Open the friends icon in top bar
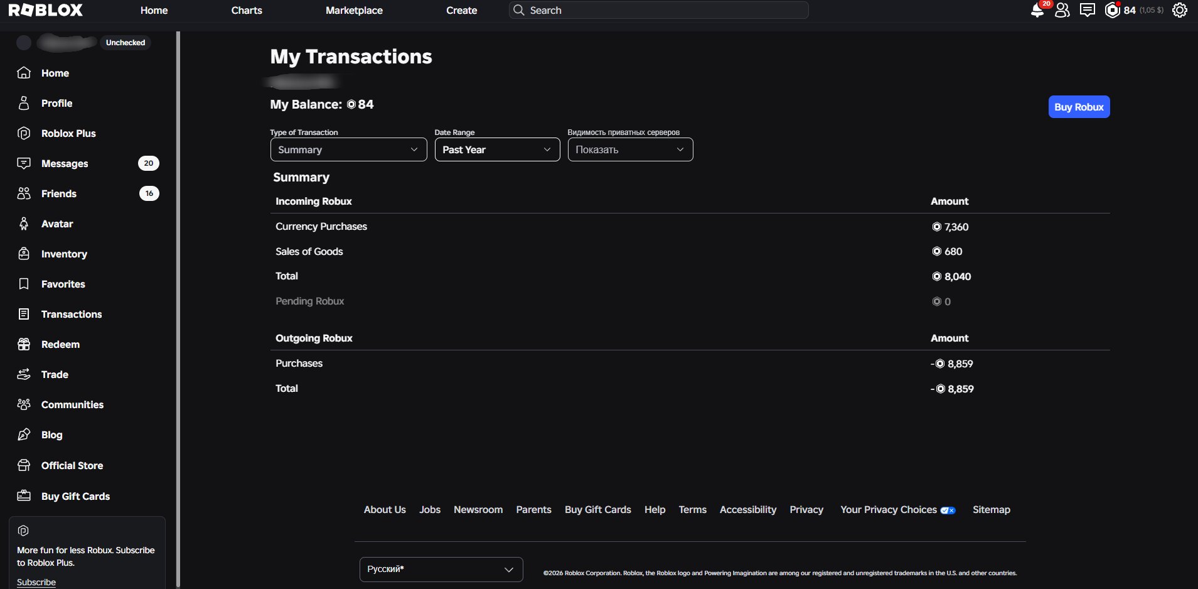The width and height of the screenshot is (1198, 589). (1062, 11)
